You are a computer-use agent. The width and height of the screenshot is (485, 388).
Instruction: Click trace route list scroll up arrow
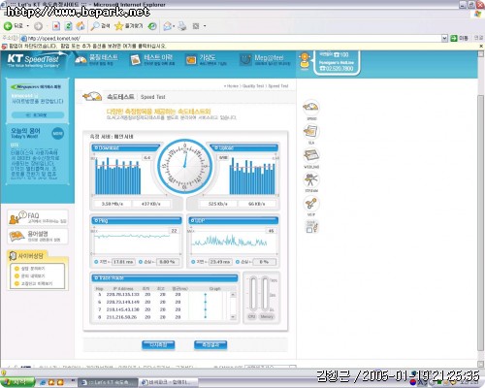[x=233, y=295]
